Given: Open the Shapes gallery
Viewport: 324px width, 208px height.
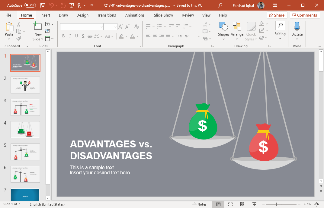Looking at the screenshot, I should pos(223,31).
